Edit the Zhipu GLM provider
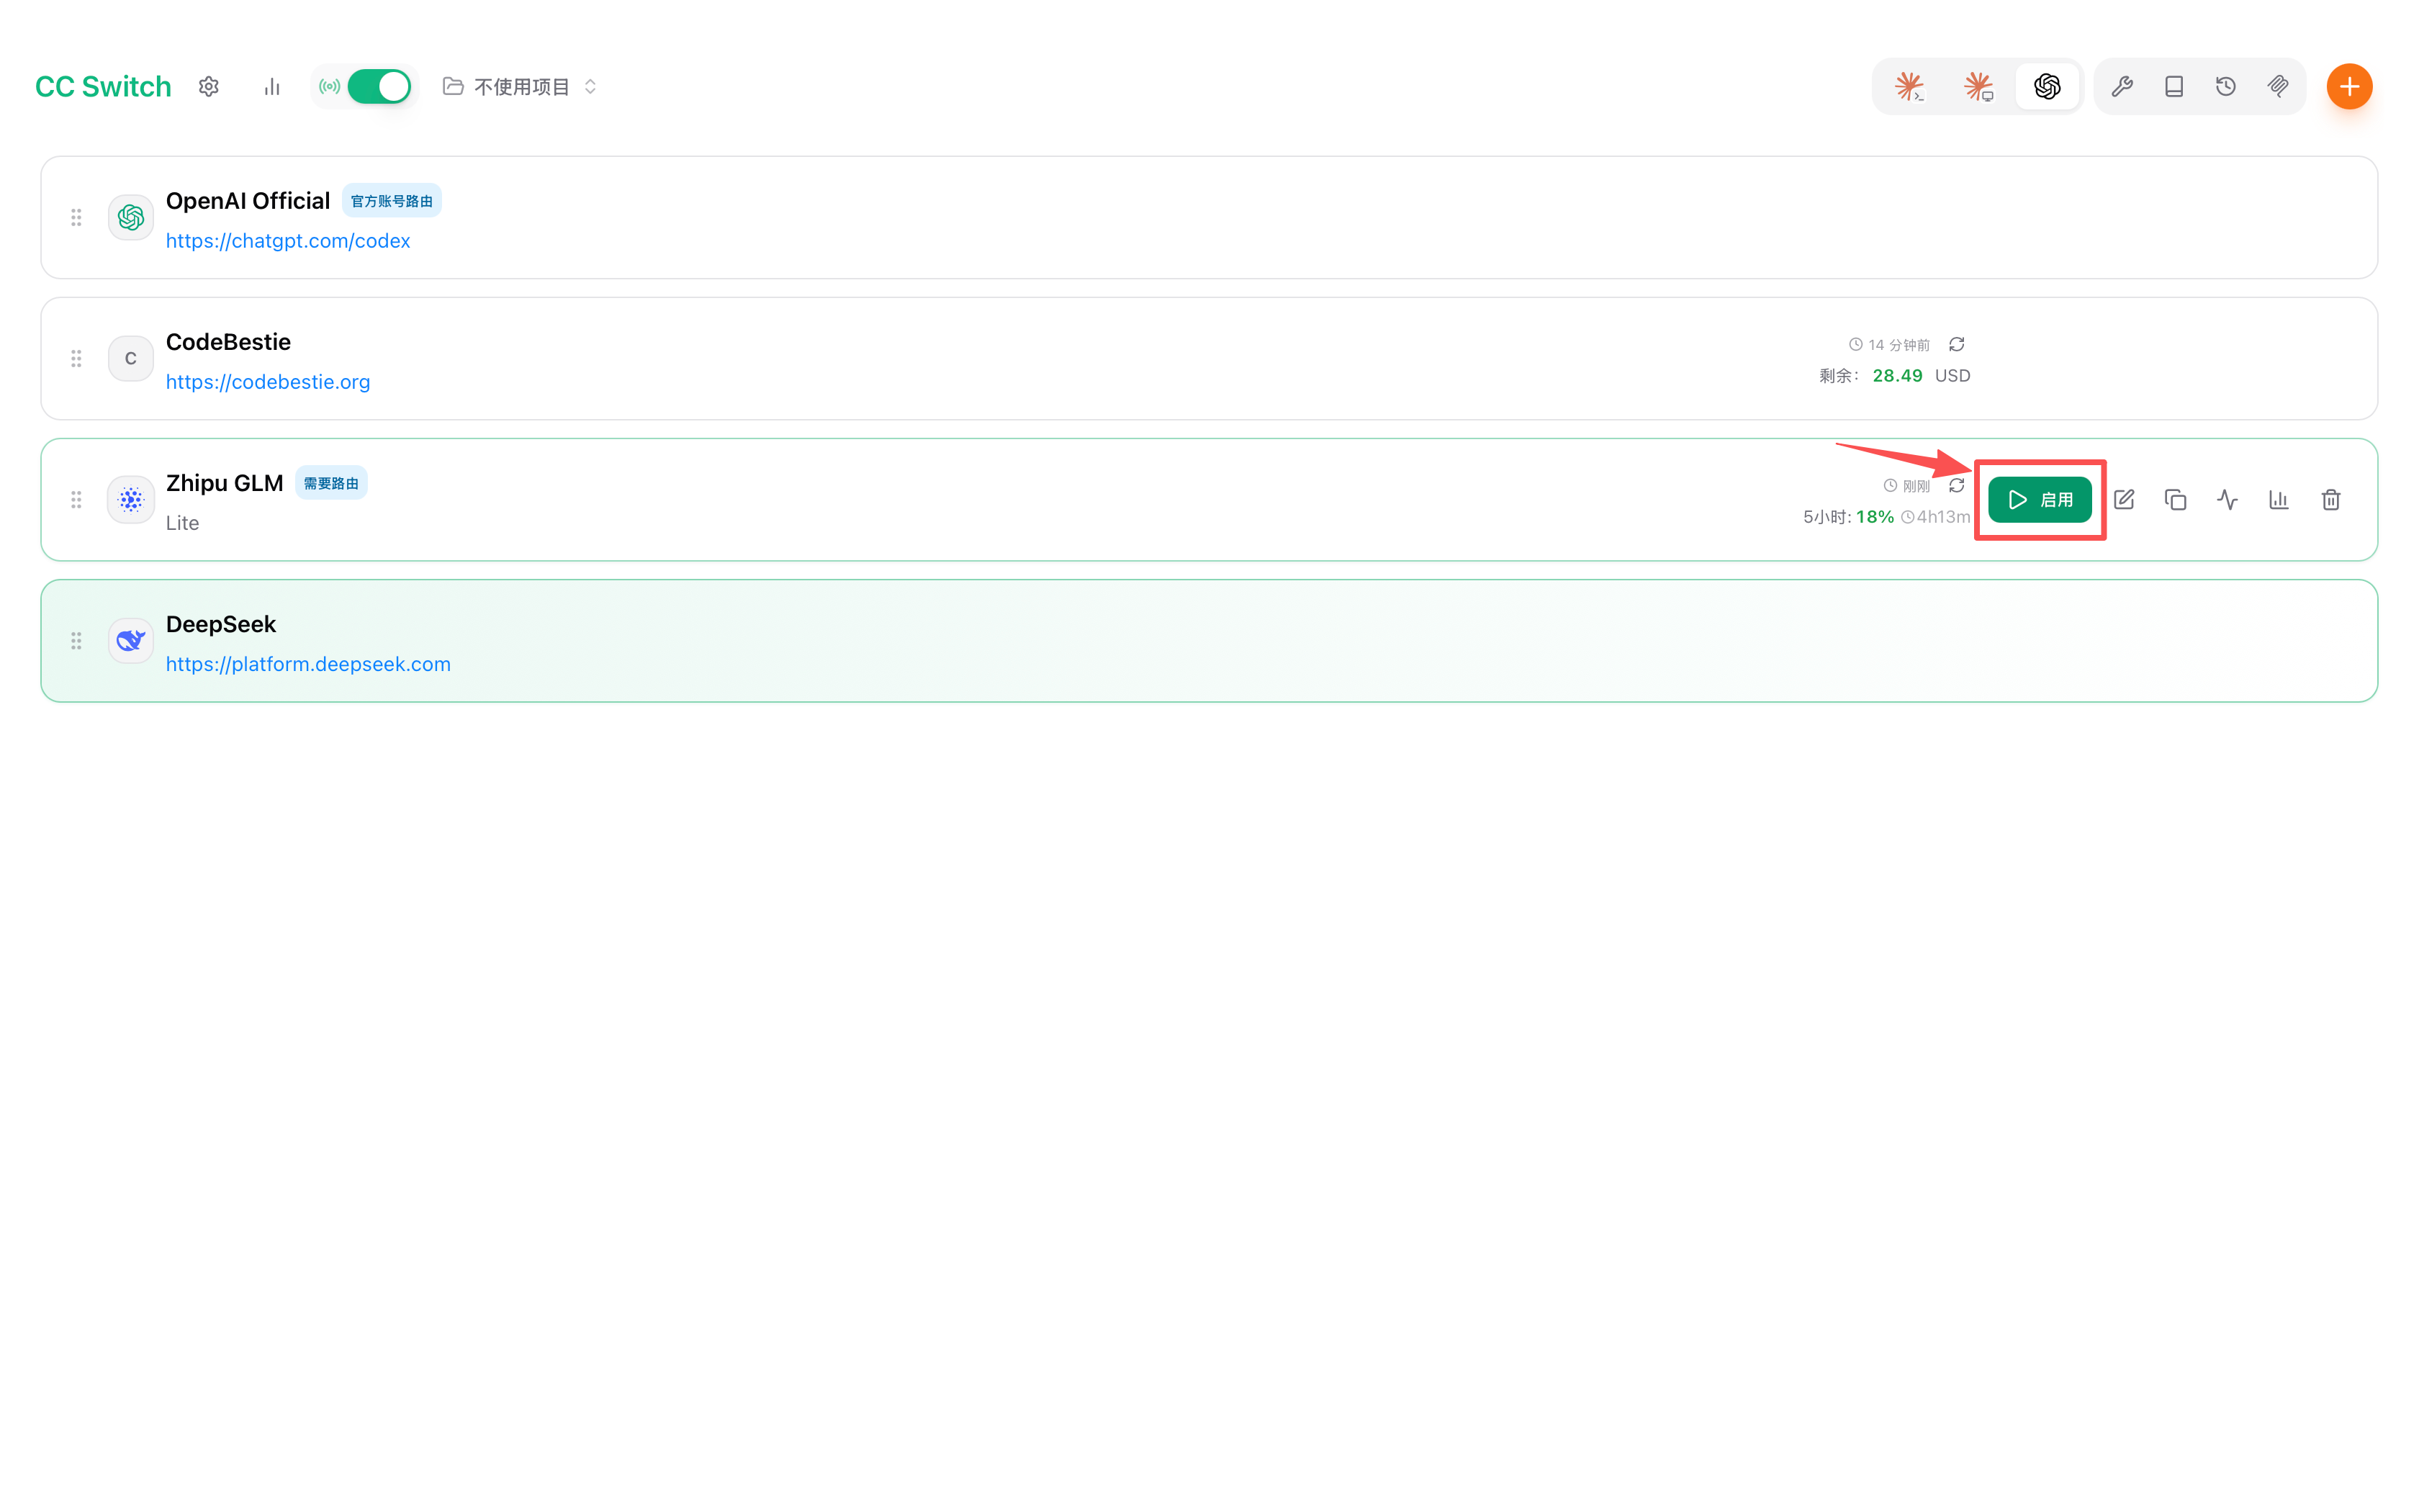This screenshot has height=1512, width=2419. click(x=2124, y=499)
